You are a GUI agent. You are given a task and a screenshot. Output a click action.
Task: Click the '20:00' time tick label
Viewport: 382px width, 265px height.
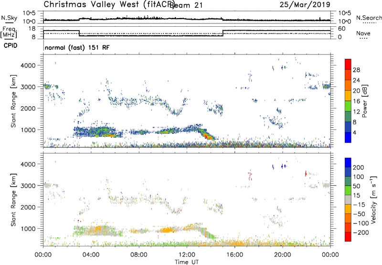coord(283,255)
